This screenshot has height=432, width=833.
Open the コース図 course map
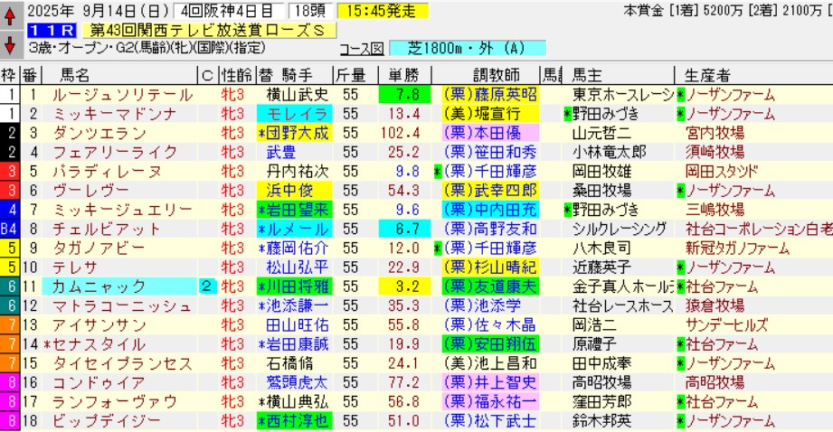tap(363, 49)
